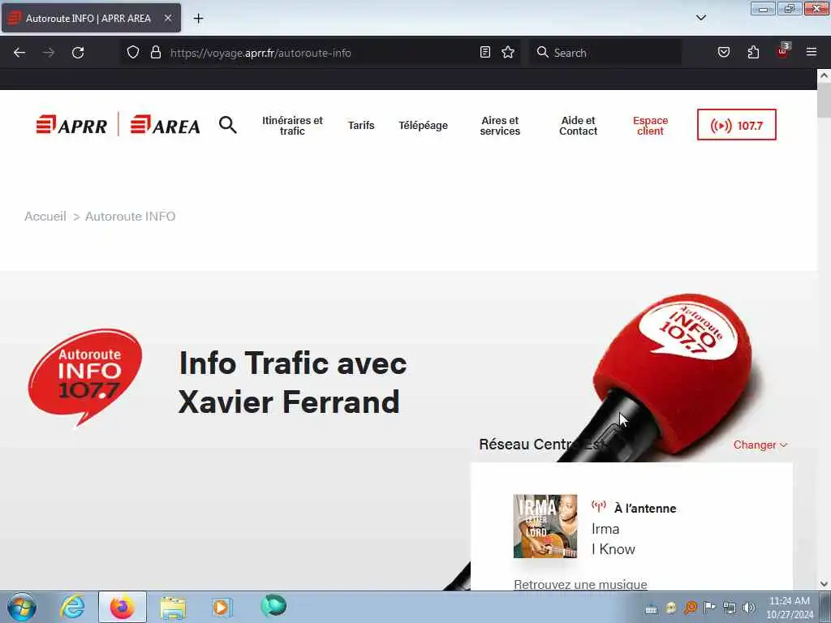Toggle reader view icon
Screen dimensions: 831x623
tap(485, 53)
